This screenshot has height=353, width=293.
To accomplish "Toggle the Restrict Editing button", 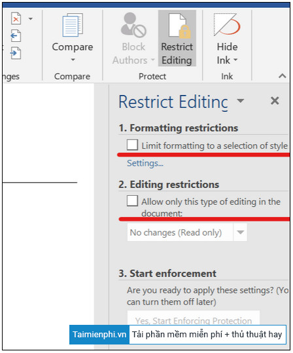I will [177, 38].
